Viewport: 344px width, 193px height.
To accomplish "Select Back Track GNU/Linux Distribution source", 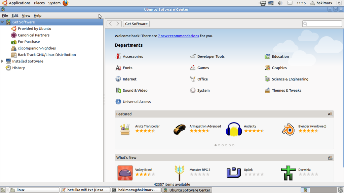I will [x=47, y=55].
